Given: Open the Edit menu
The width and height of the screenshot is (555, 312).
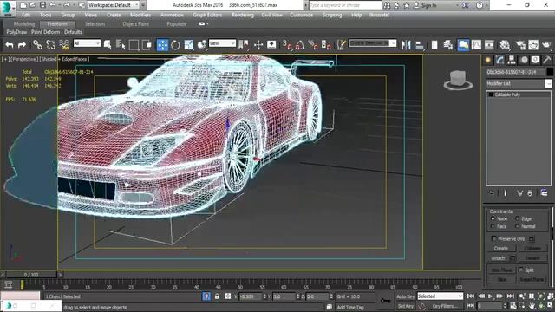Looking at the screenshot, I should pos(26,16).
